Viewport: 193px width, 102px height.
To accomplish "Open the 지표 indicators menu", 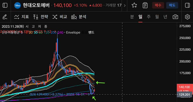I will (21, 17).
